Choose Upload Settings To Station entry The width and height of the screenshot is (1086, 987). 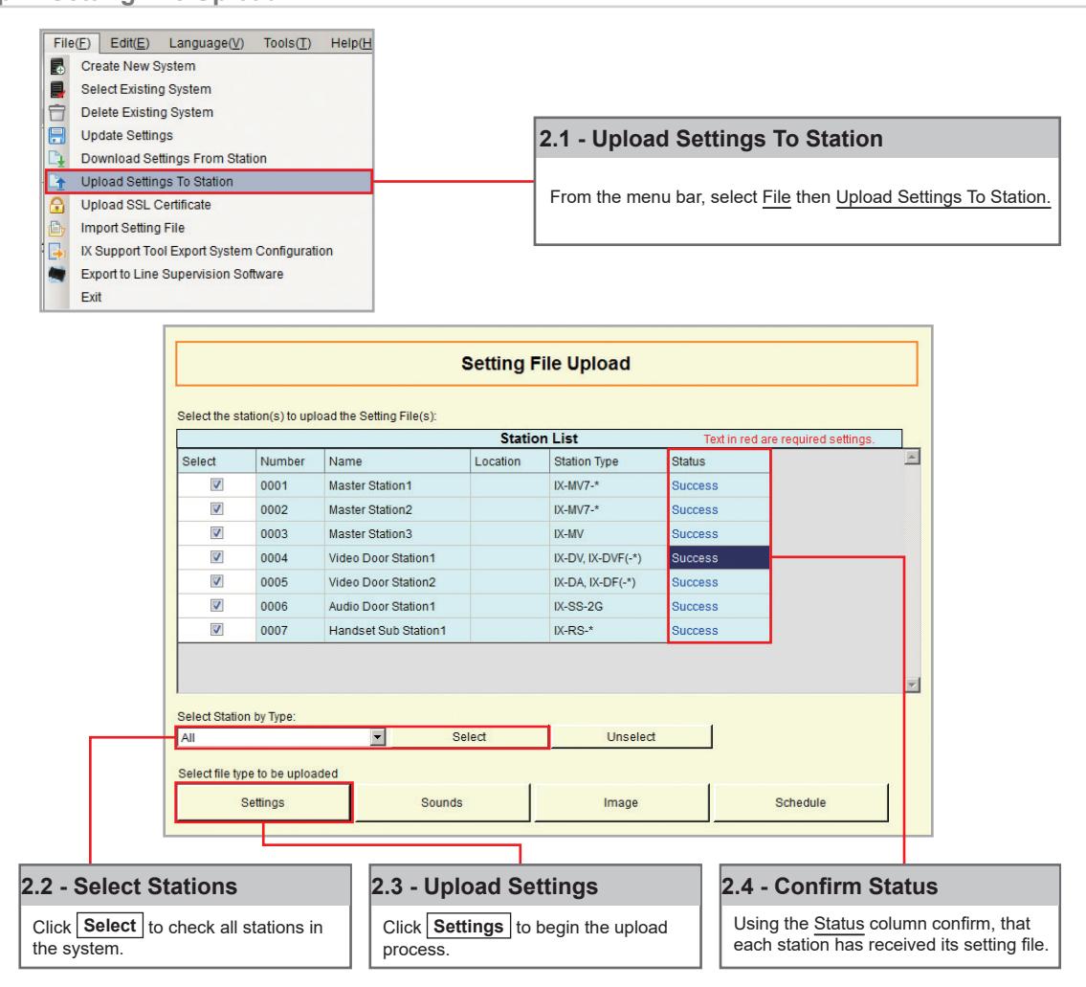(x=209, y=182)
